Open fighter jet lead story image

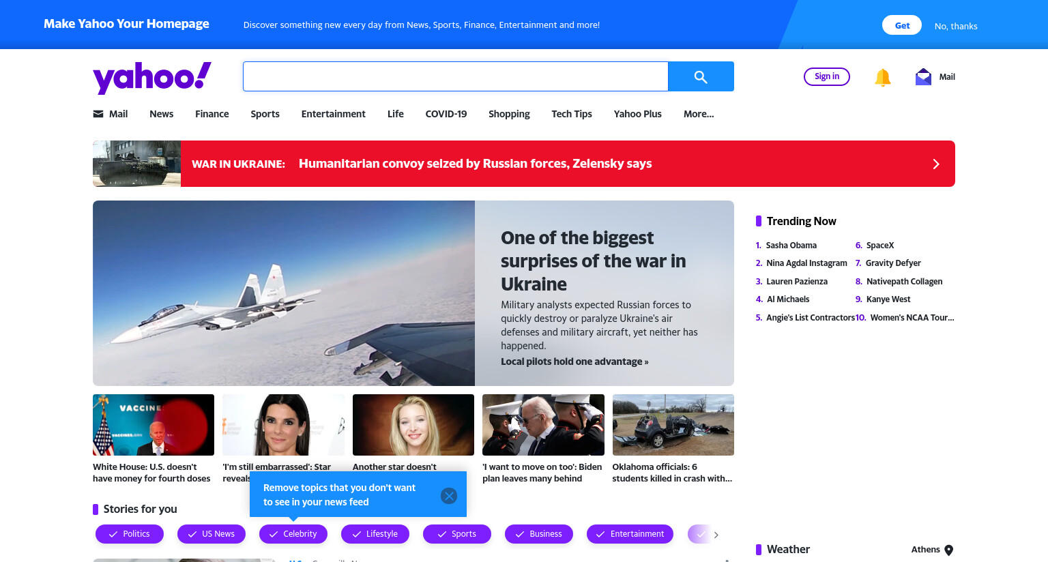284,293
